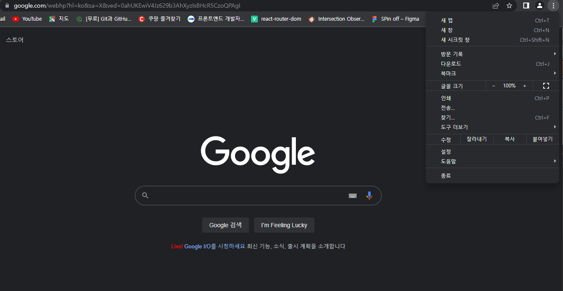Open 새 시크릿 창 incognito window
The image size is (563, 291).
point(492,40)
